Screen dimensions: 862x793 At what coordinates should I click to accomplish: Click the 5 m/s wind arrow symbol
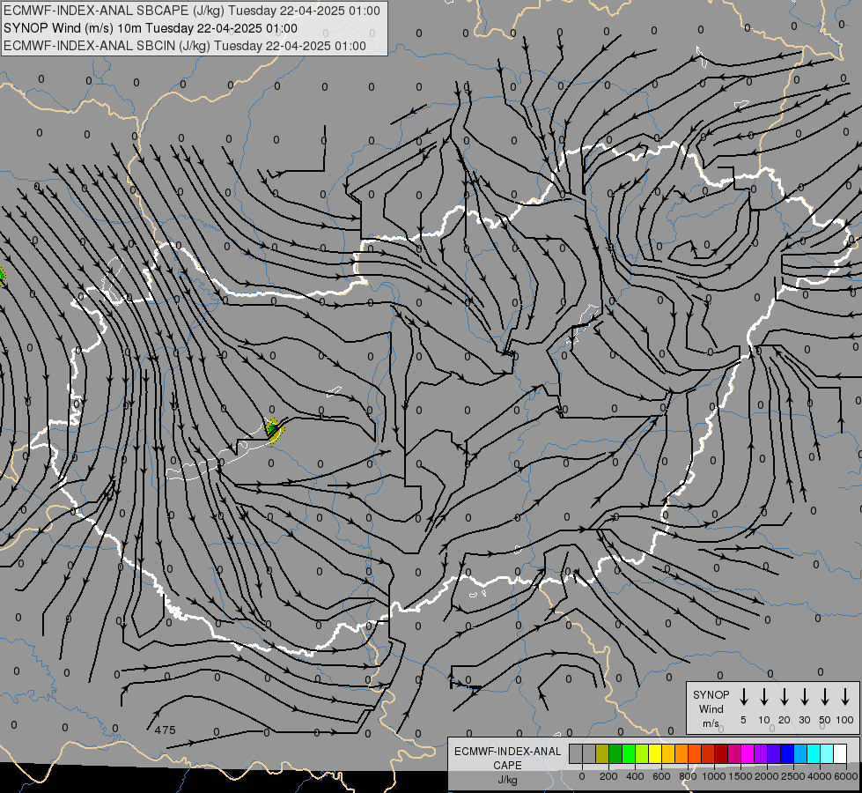pyautogui.click(x=743, y=697)
